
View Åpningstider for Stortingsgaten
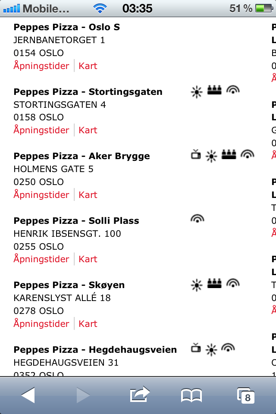pyautogui.click(x=41, y=130)
